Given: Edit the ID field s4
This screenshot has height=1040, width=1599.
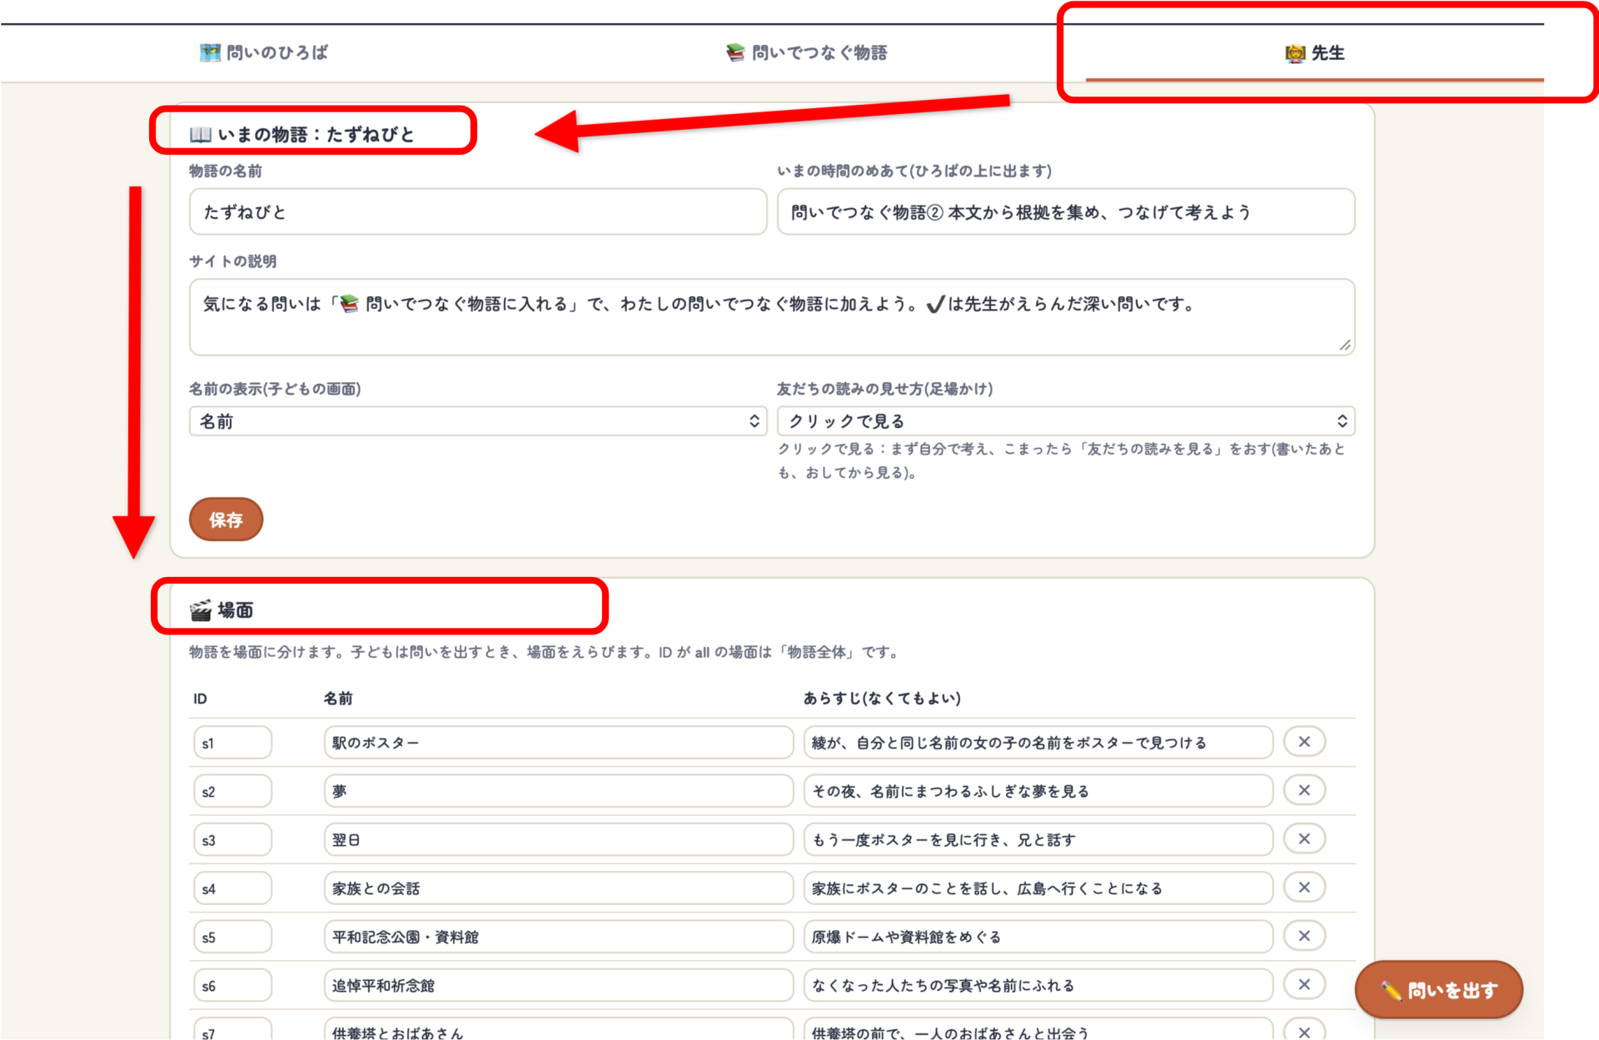Looking at the screenshot, I should 232,888.
